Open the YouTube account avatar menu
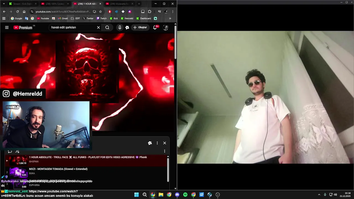The image size is (354, 199). coord(165,27)
